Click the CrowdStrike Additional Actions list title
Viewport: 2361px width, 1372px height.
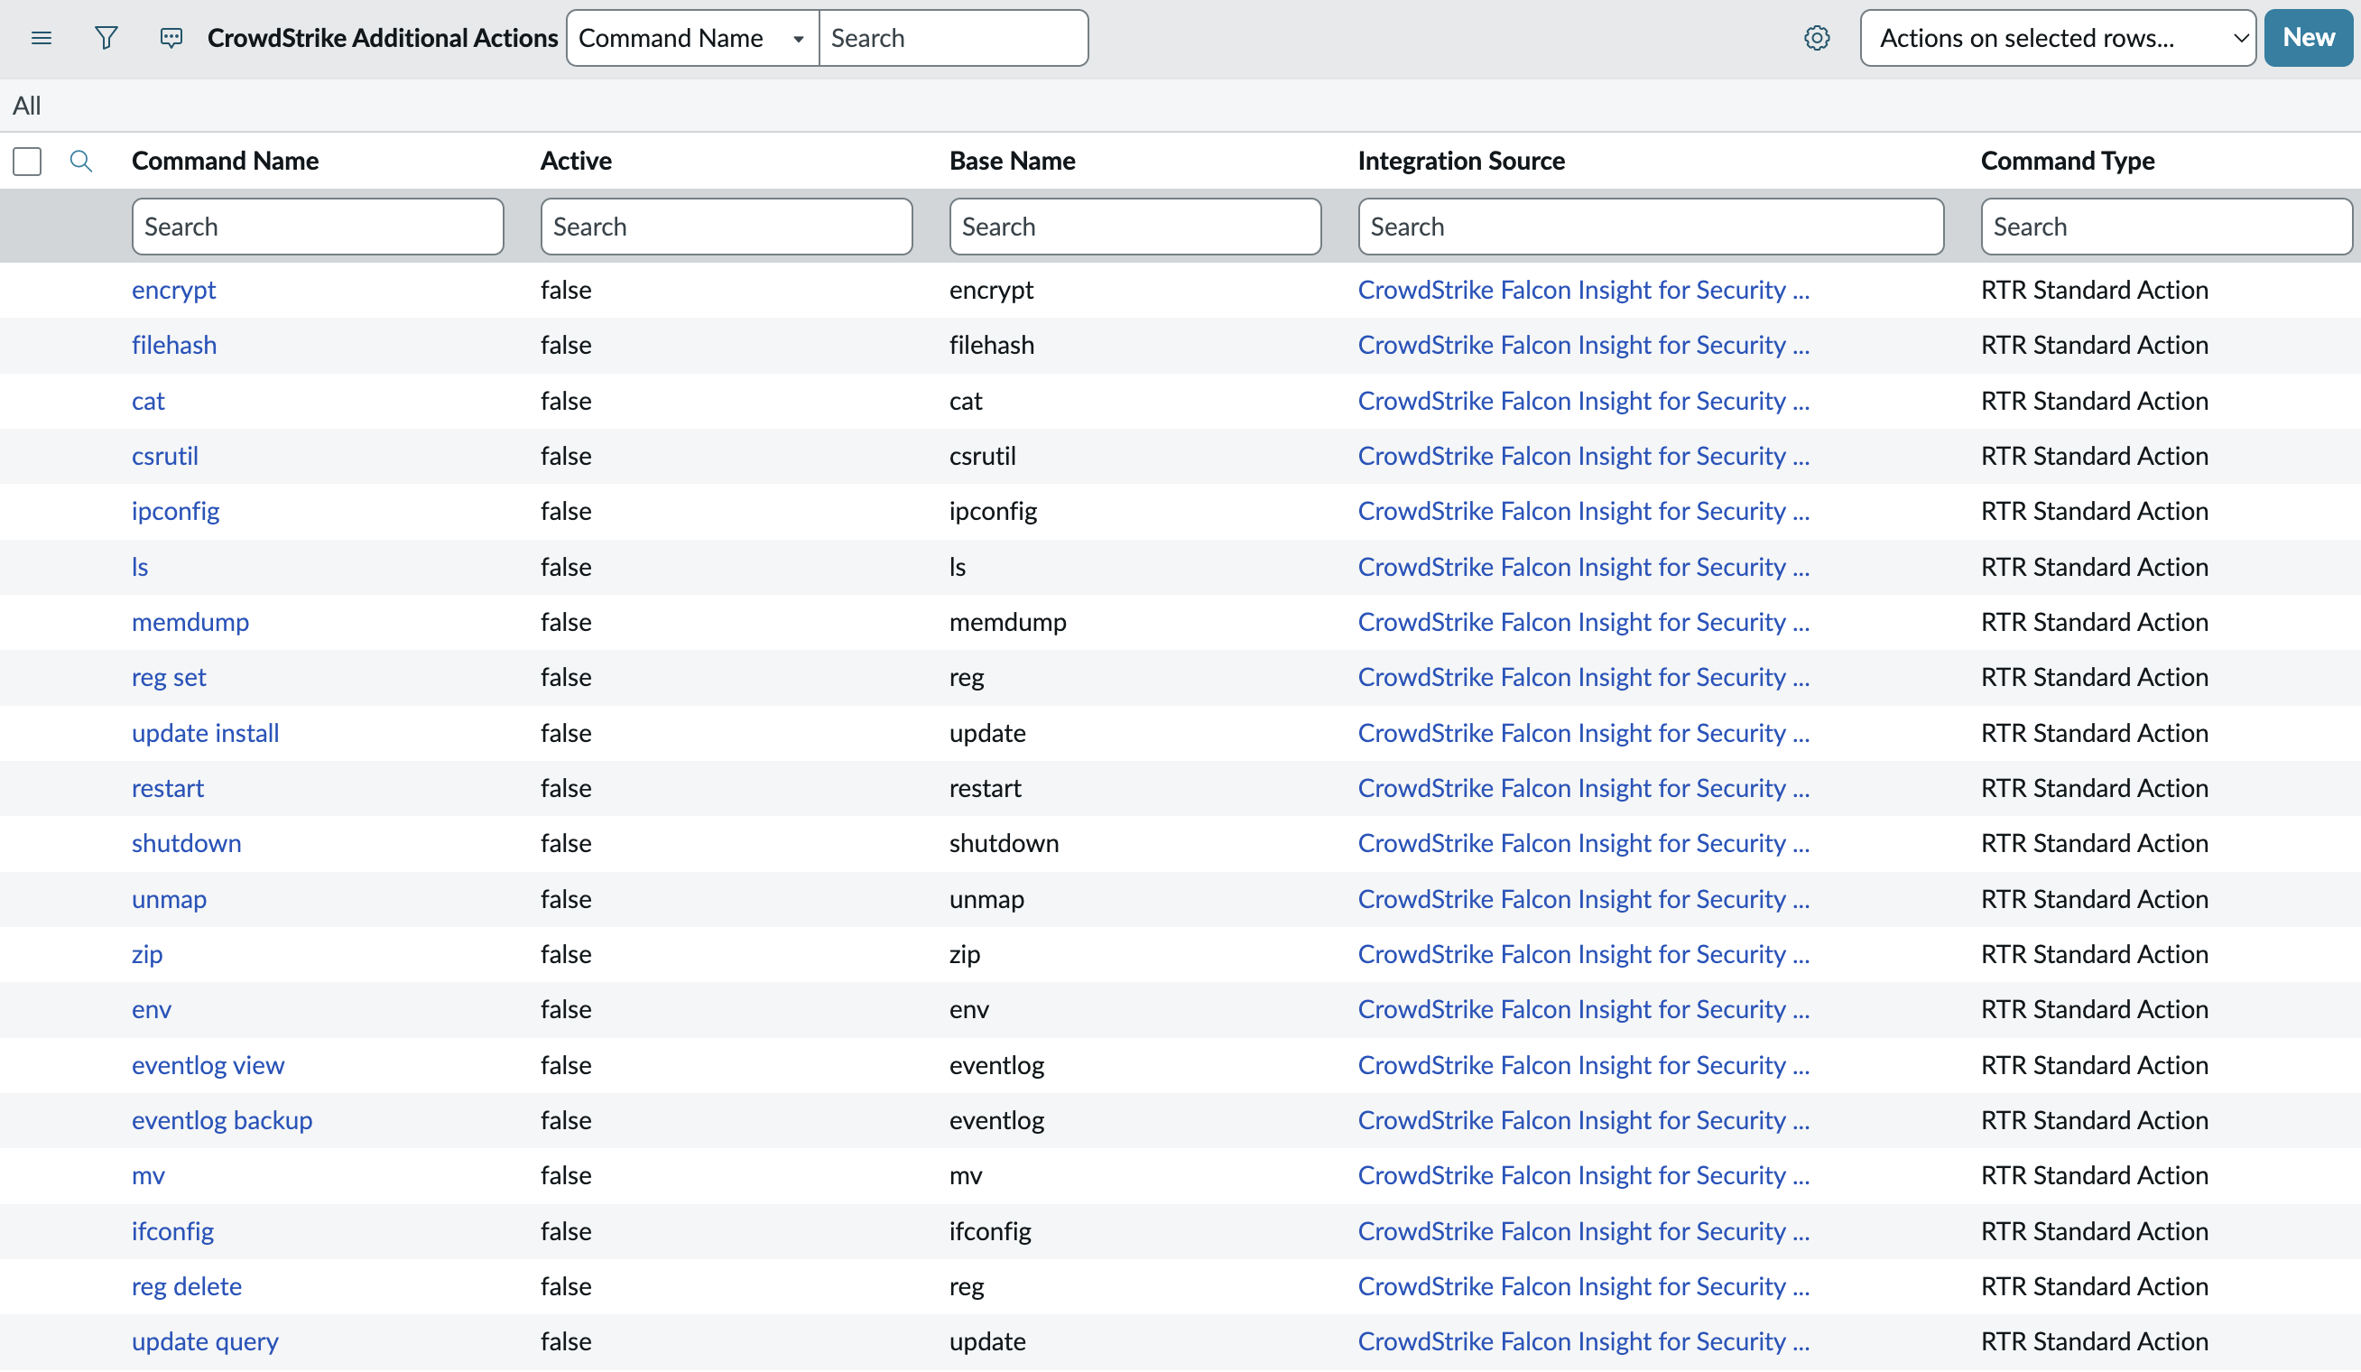[x=383, y=39]
